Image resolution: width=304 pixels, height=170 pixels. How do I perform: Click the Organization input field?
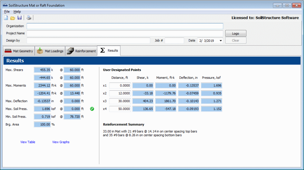coord(125,26)
